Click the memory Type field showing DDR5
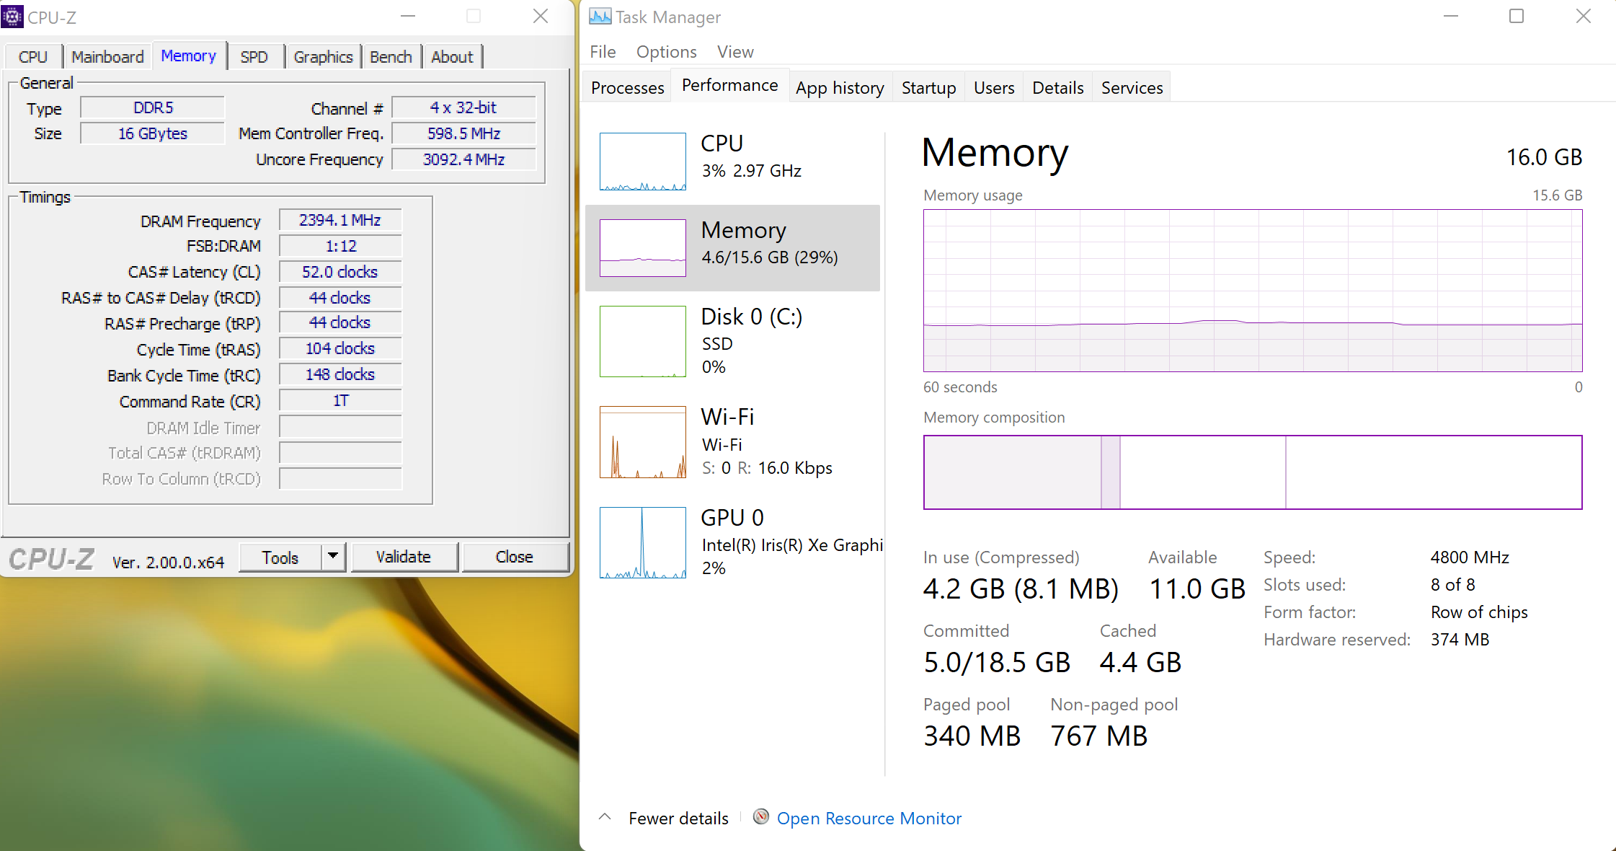This screenshot has width=1616, height=851. point(153,107)
